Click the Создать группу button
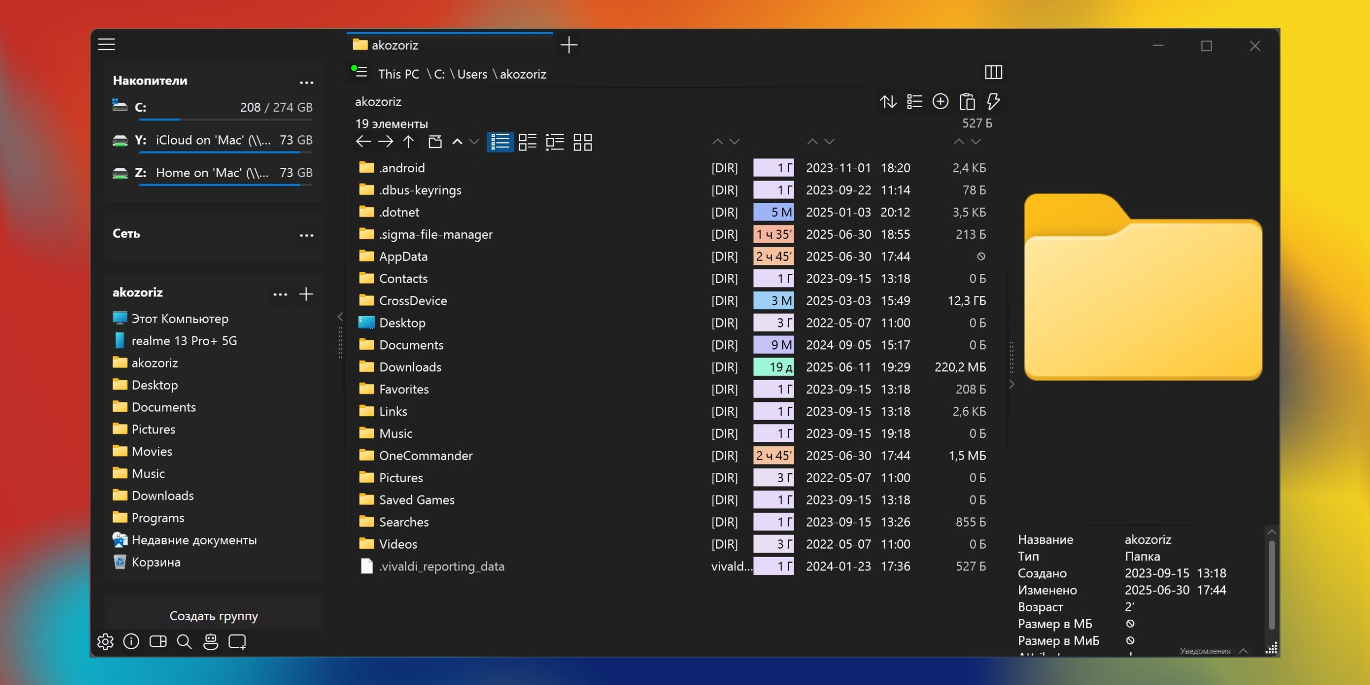Screen dimensions: 1370x685 tap(214, 616)
